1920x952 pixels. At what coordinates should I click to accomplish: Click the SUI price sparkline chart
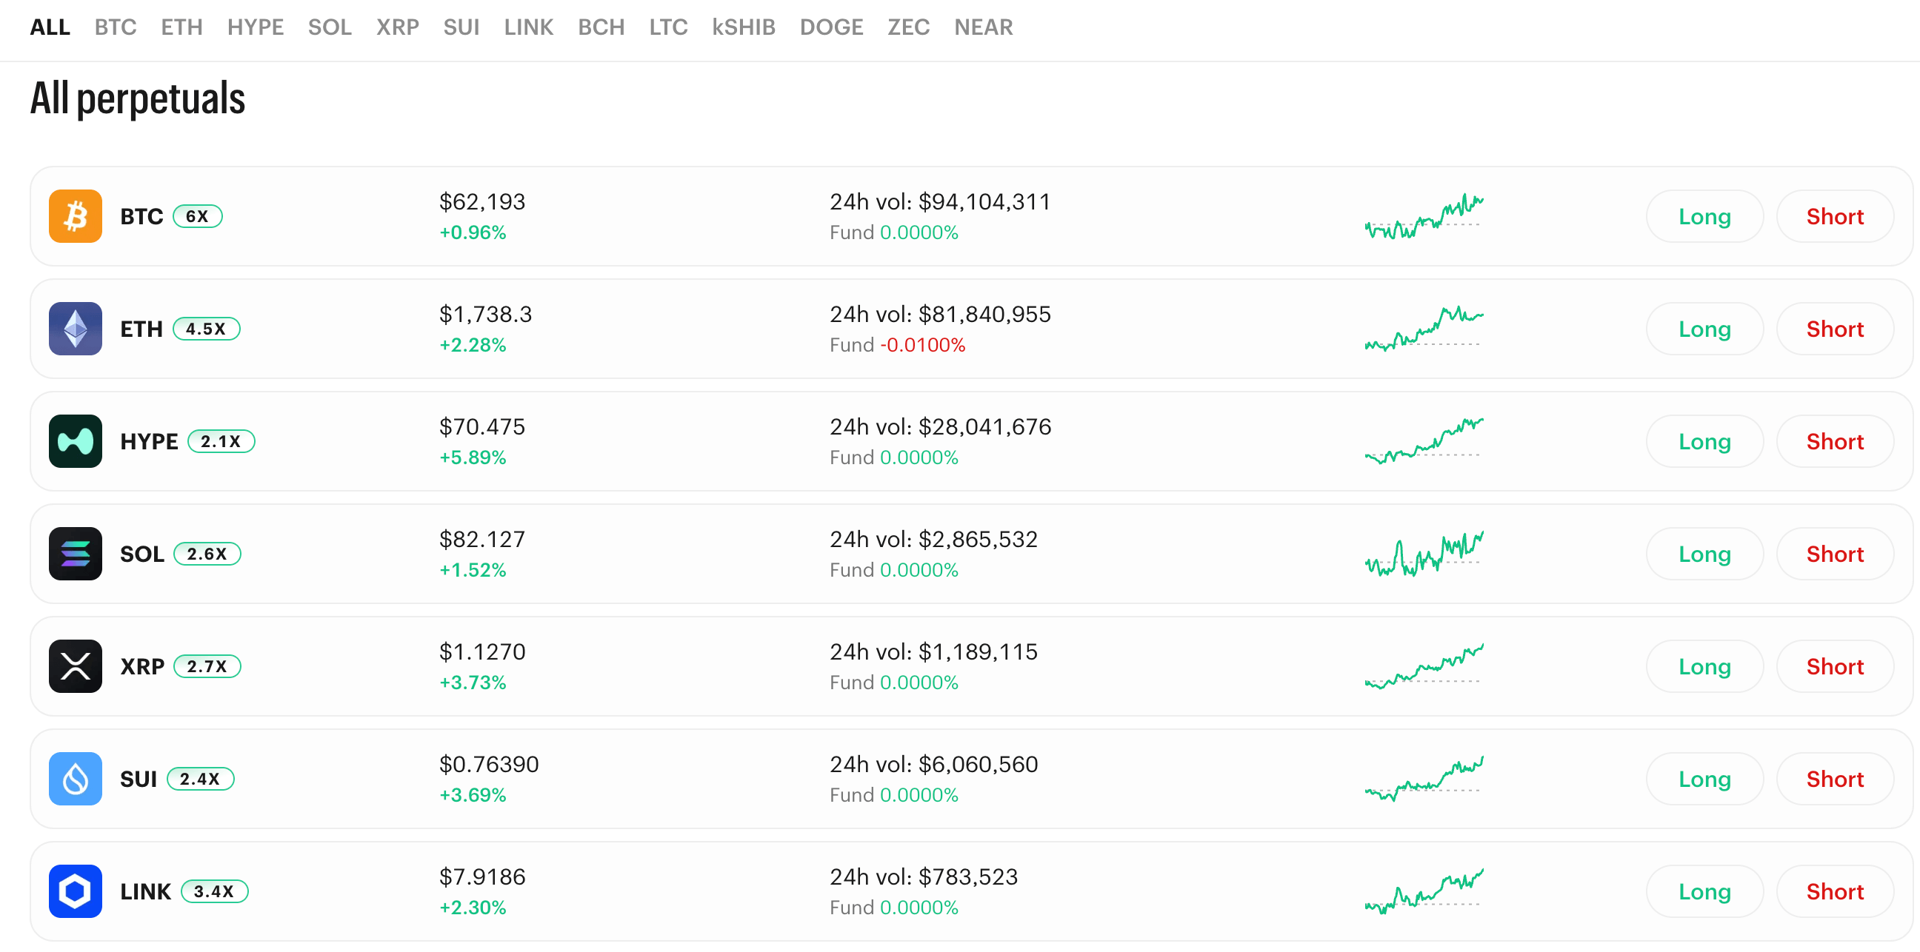pos(1424,779)
